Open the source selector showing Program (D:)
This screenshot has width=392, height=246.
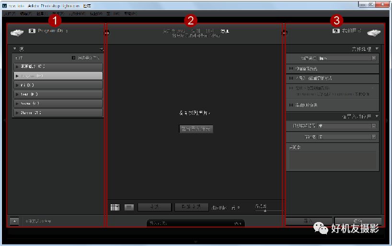[x=53, y=31]
